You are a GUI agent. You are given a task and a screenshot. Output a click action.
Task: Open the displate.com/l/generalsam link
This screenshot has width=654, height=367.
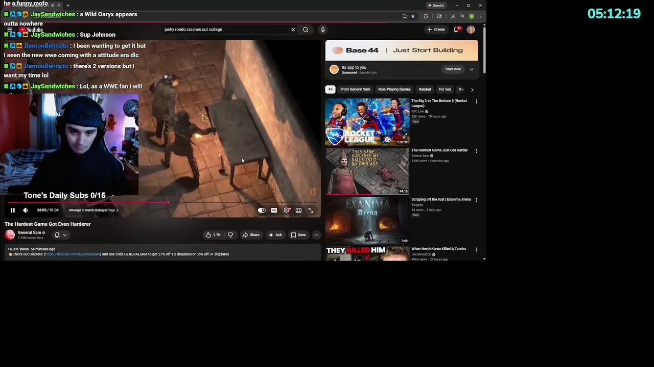(73, 254)
